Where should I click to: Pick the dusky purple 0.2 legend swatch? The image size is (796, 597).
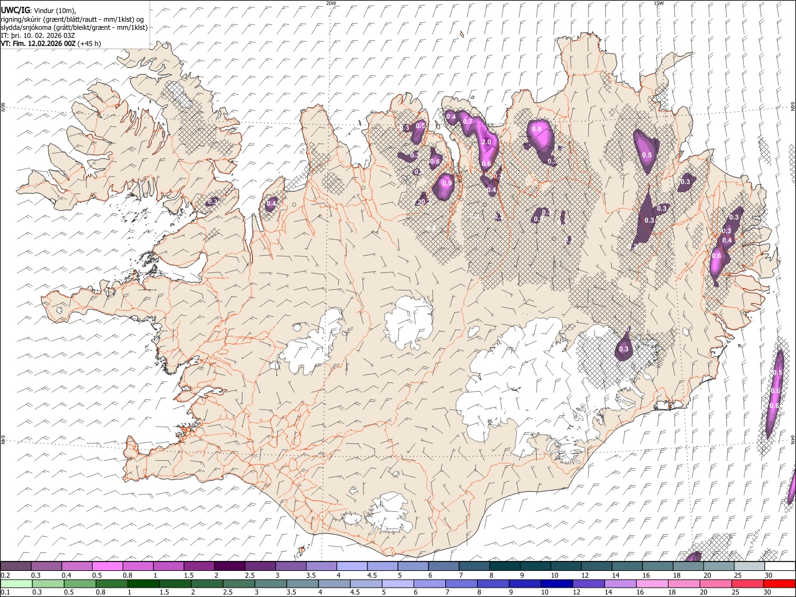[16, 567]
